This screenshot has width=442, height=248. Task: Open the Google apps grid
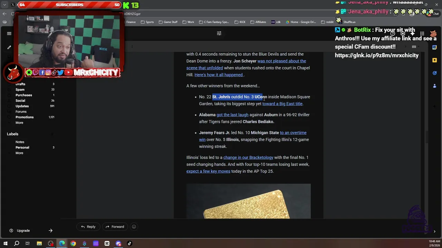422,33
